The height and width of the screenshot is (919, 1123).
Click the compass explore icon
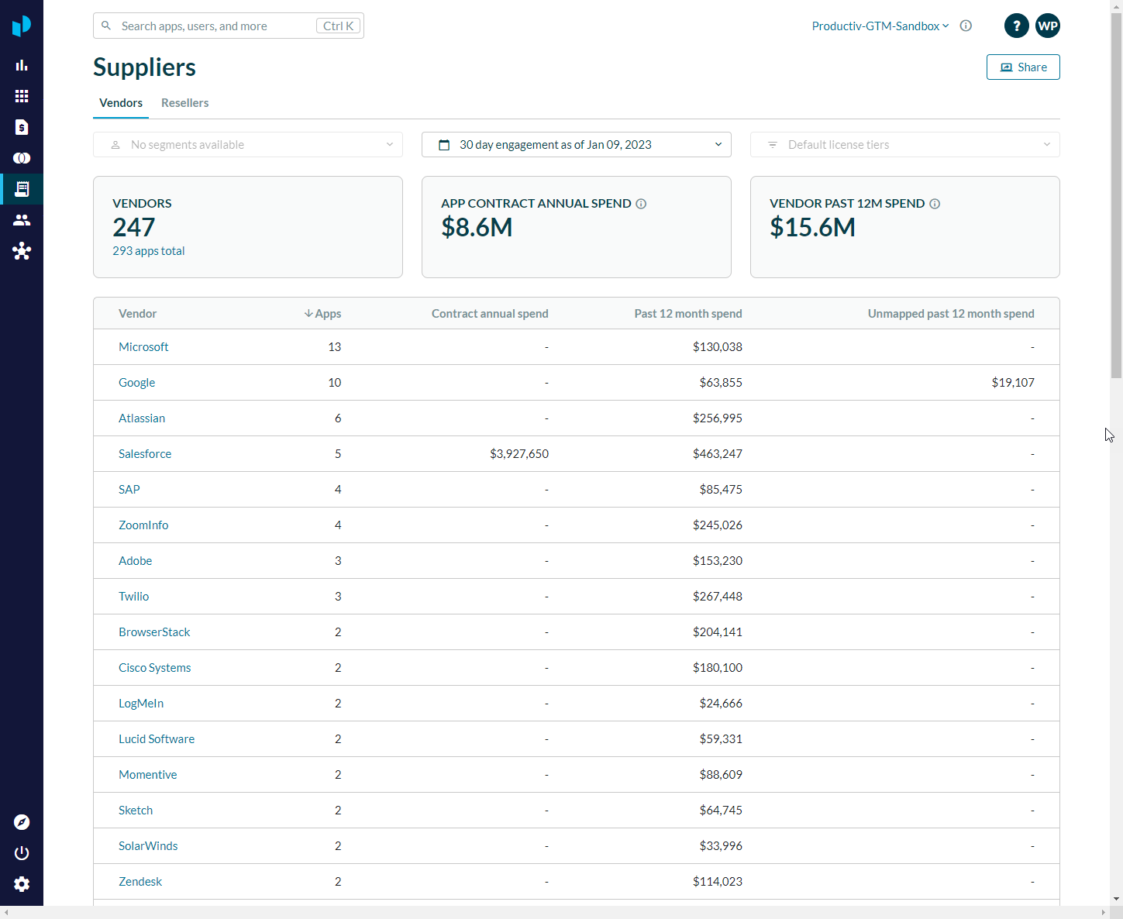pyautogui.click(x=22, y=822)
